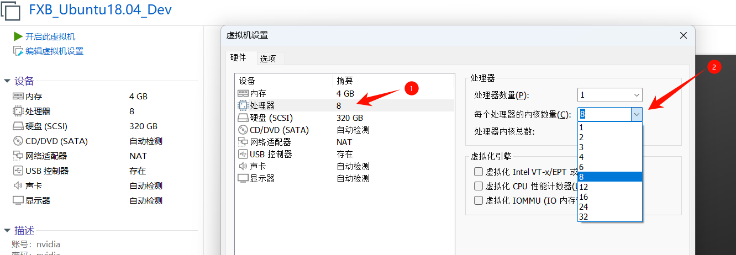Toggle virtualize CPU performance counters checkbox
This screenshot has height=255, width=736.
pyautogui.click(x=479, y=186)
